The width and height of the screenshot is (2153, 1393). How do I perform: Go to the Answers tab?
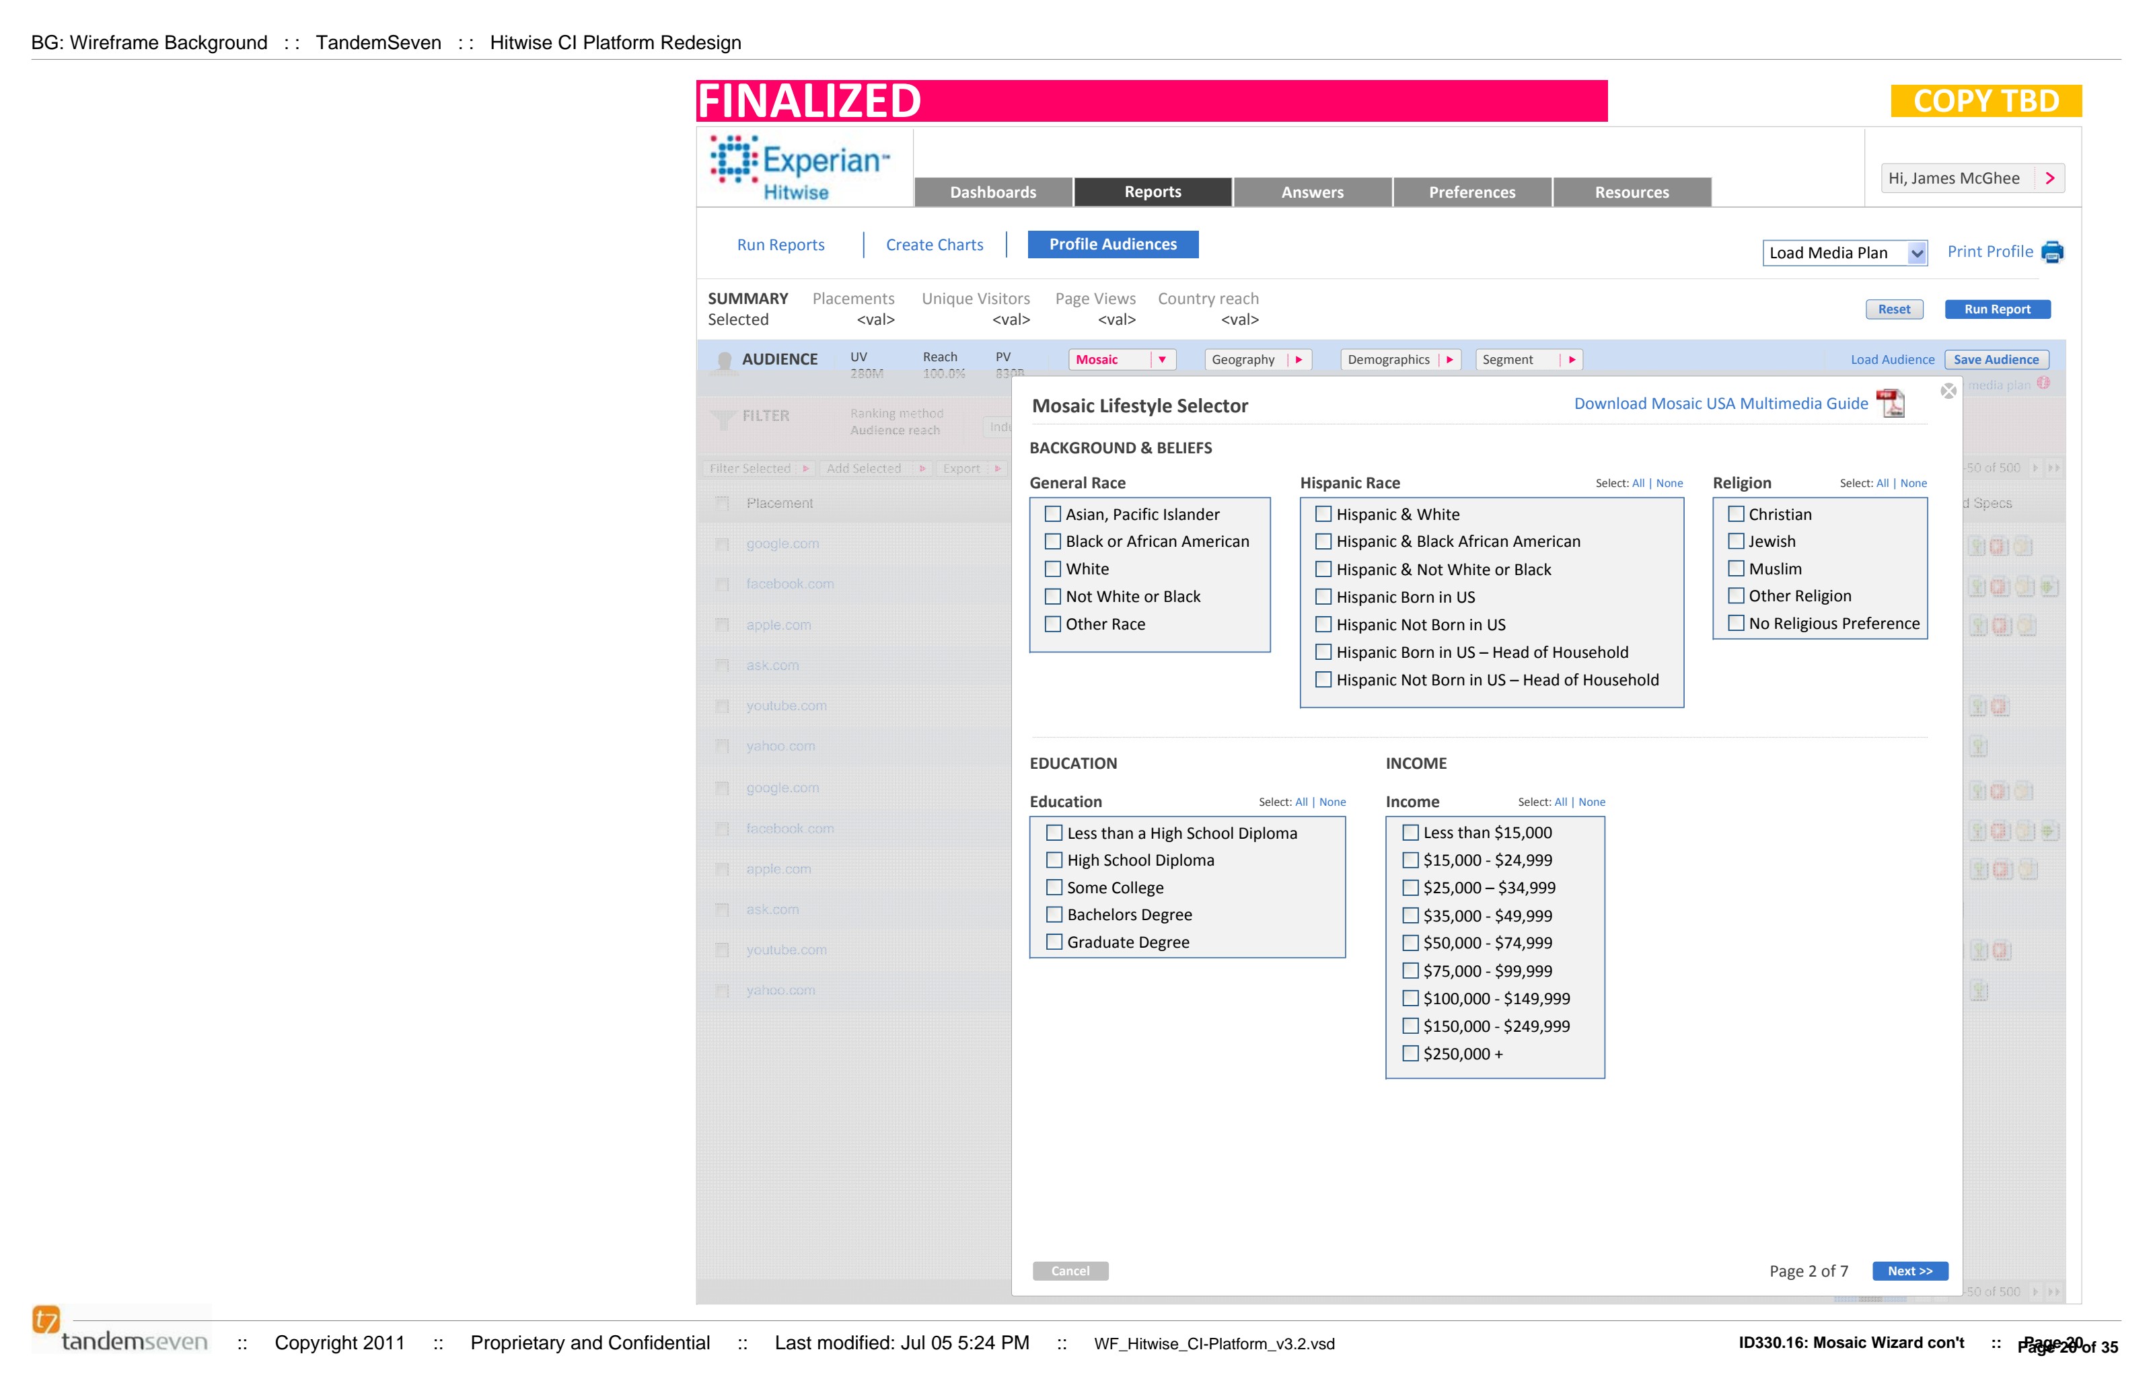1313,192
